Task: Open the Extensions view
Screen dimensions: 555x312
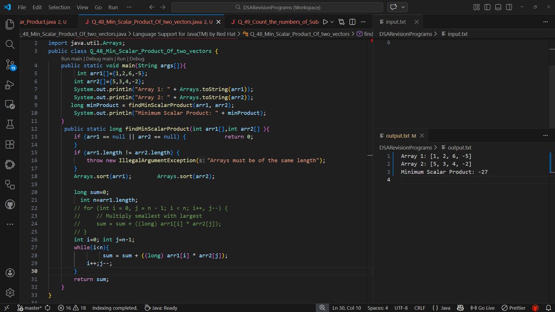Action: 10,144
